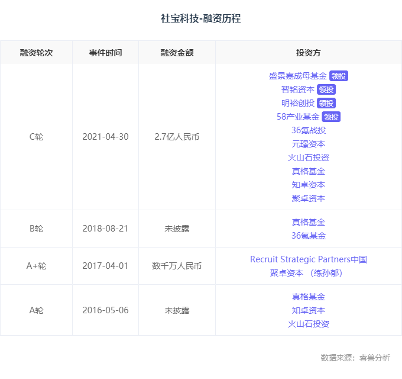
Task: Click the amount 数千万人民币
Action: (177, 266)
